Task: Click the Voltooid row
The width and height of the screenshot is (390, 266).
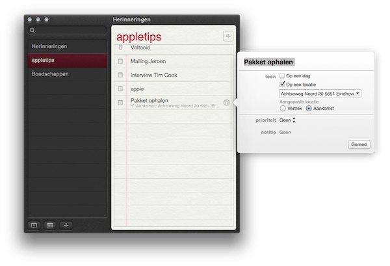Action: click(174, 47)
